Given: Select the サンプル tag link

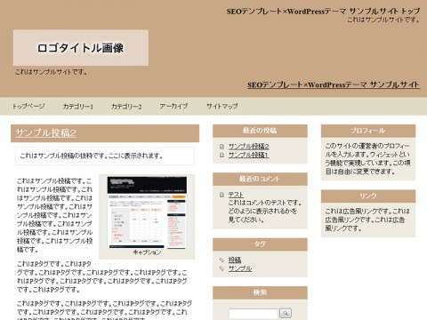Looking at the screenshot, I should (x=240, y=268).
